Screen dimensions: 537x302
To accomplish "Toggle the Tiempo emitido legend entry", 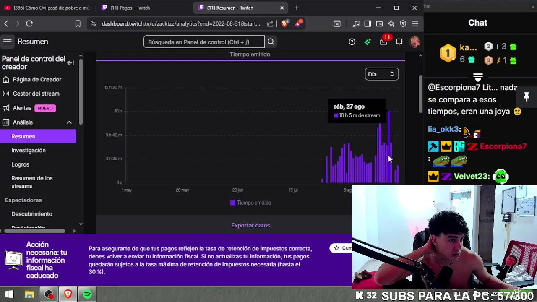I will click(x=250, y=203).
